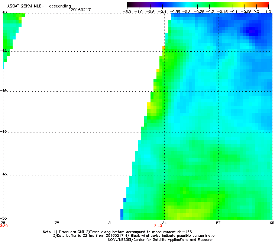The height and width of the screenshot is (242, 275).
Task: Click the latitude label -46
Action: pyautogui.click(x=3, y=131)
